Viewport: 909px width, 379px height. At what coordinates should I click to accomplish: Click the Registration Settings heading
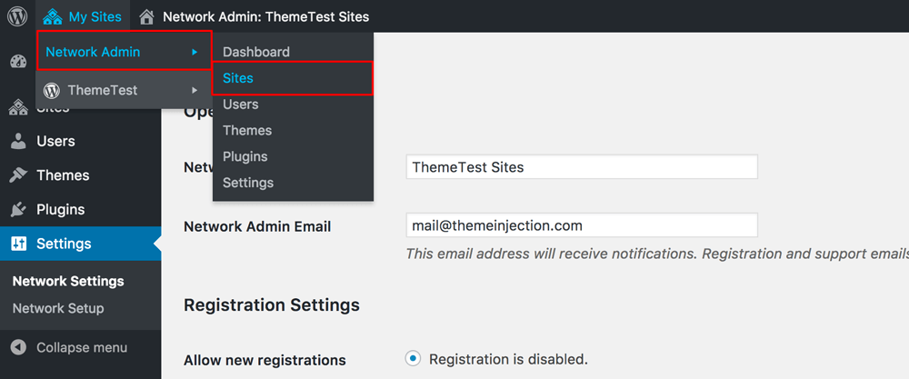click(x=272, y=304)
